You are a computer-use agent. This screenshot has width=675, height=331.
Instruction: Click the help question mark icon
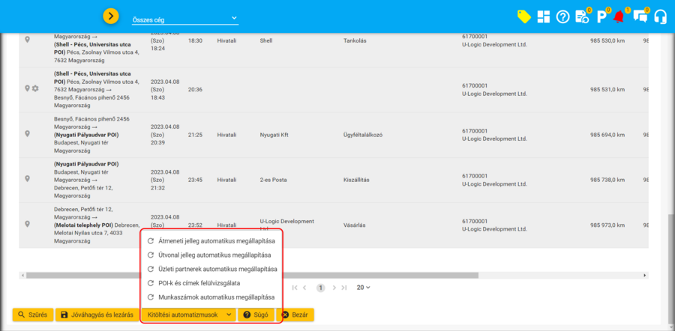click(x=562, y=16)
